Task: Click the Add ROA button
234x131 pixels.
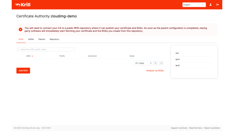Action: [23, 71]
